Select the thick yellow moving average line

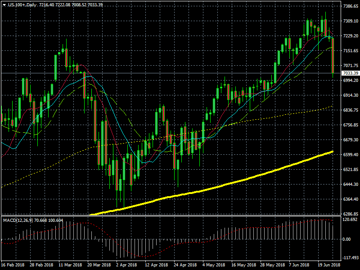pyautogui.click(x=225, y=184)
